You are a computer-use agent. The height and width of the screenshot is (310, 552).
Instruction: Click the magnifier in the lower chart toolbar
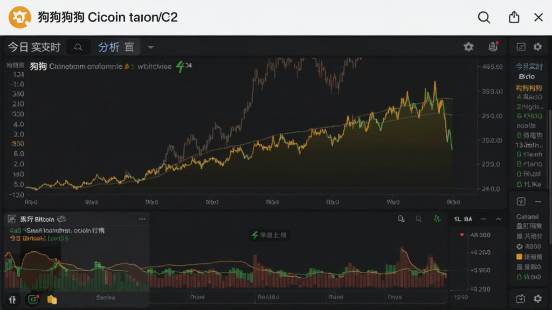point(418,219)
